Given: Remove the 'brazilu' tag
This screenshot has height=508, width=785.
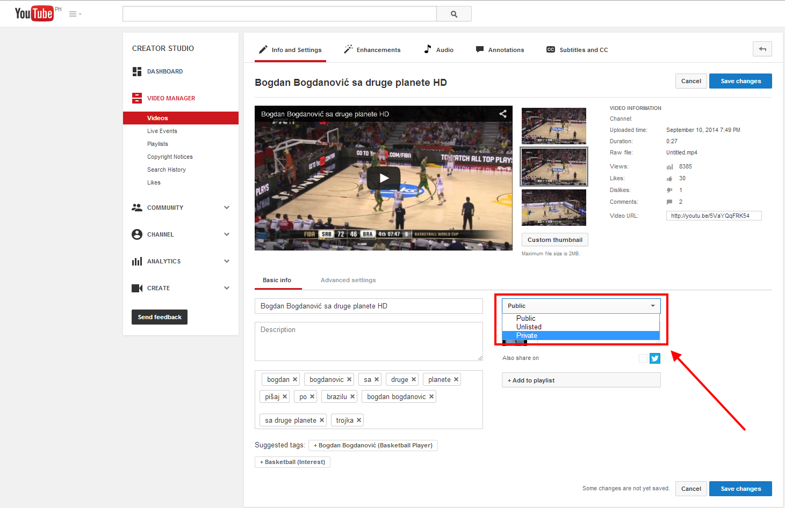Looking at the screenshot, I should click(352, 396).
